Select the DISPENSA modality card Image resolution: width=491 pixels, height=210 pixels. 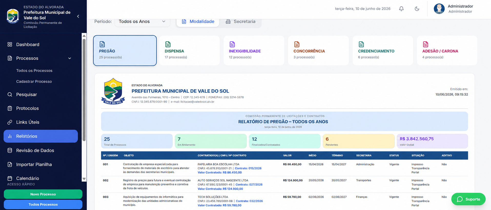(189, 50)
